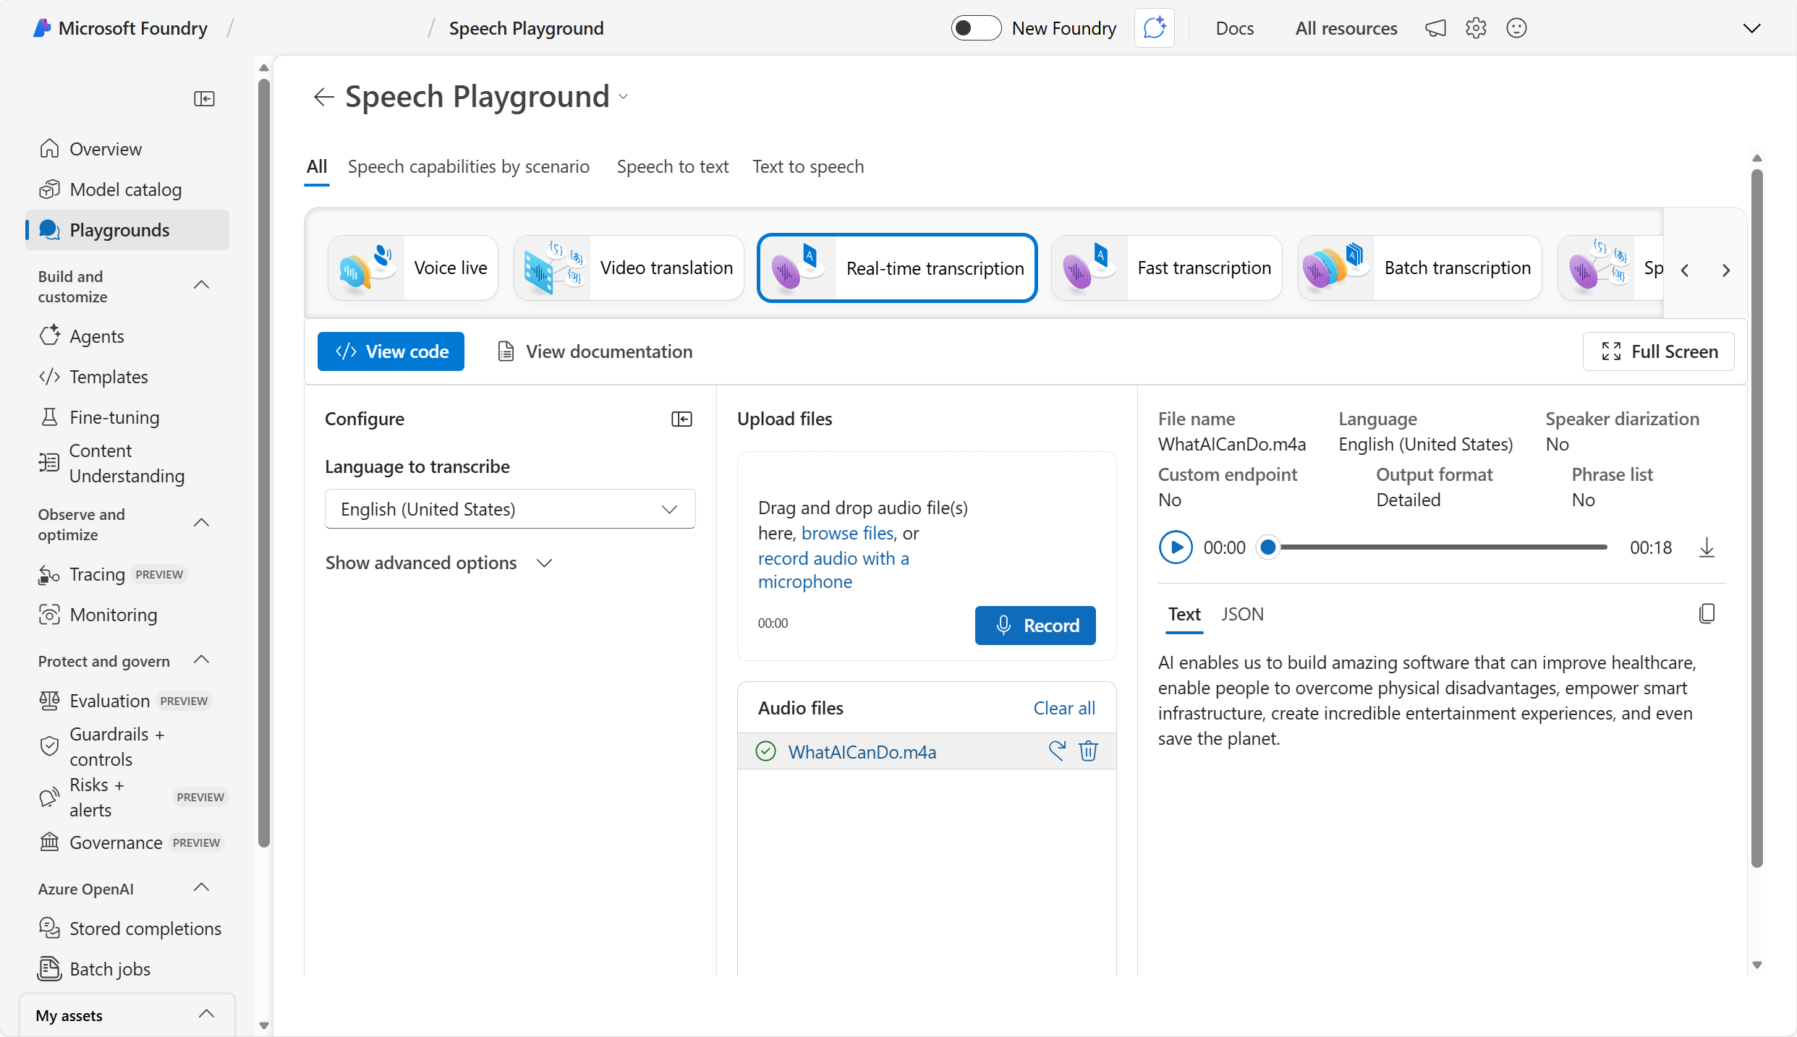Clear all uploaded audio files
The height and width of the screenshot is (1037, 1797).
tap(1063, 707)
